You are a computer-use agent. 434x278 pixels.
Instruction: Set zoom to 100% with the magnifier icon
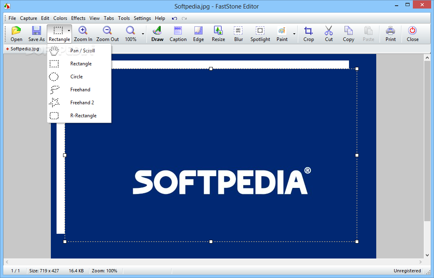(131, 30)
